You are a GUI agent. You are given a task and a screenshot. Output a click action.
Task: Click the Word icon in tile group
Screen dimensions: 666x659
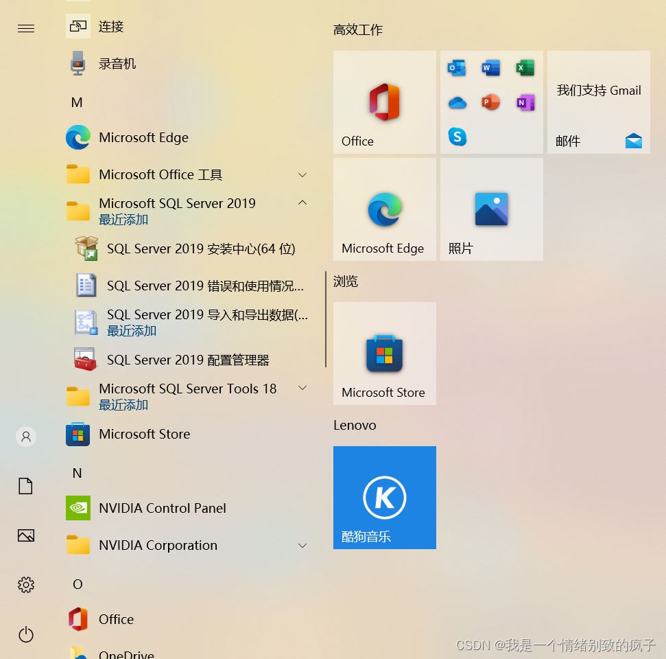click(491, 67)
